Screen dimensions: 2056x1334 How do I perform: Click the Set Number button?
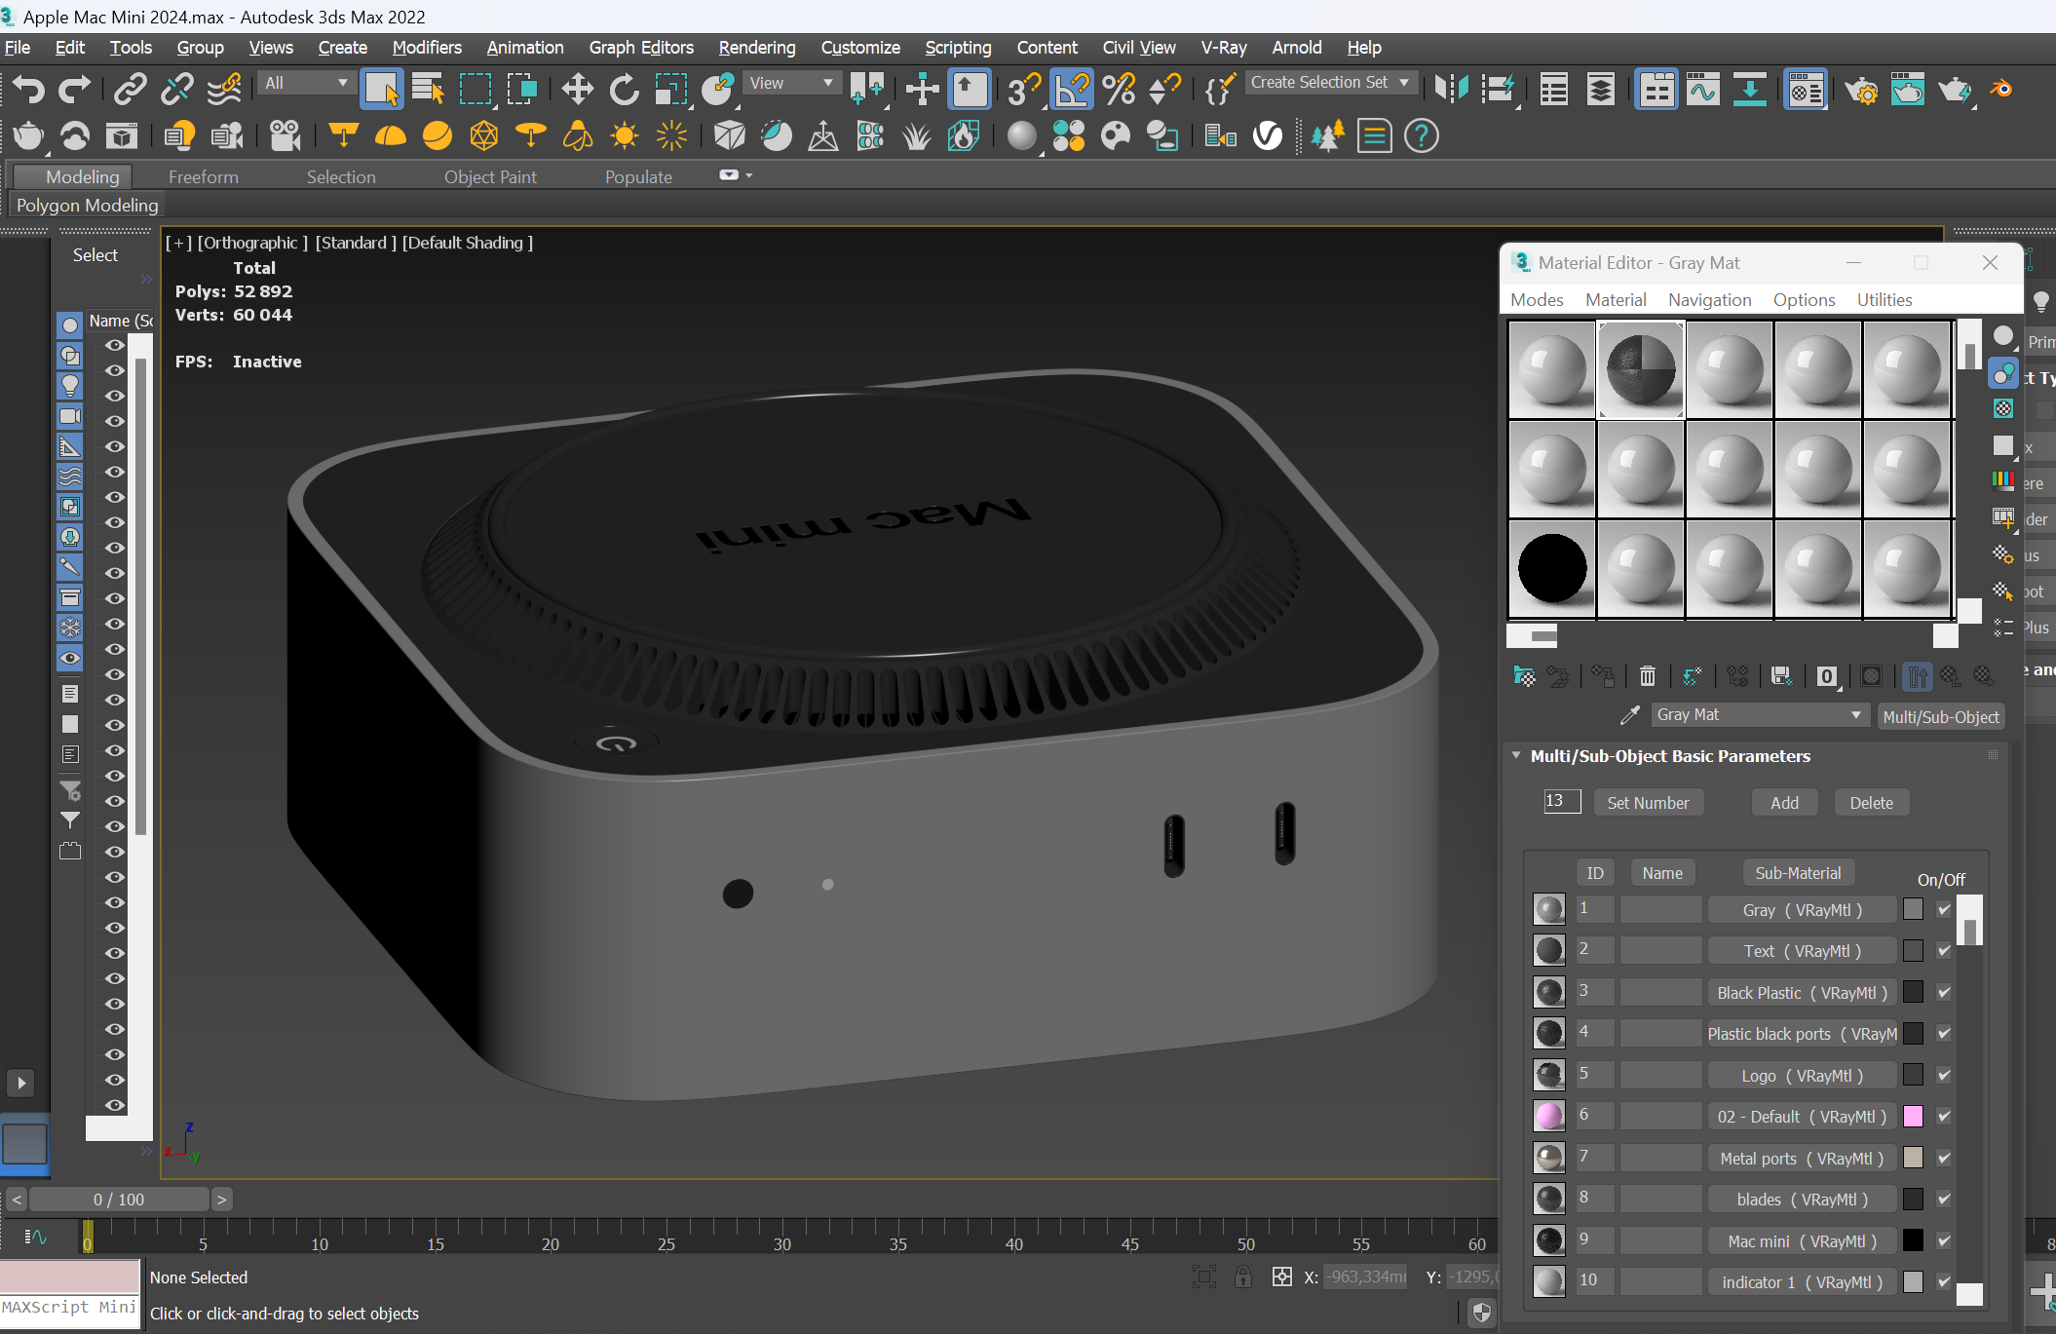tap(1648, 803)
